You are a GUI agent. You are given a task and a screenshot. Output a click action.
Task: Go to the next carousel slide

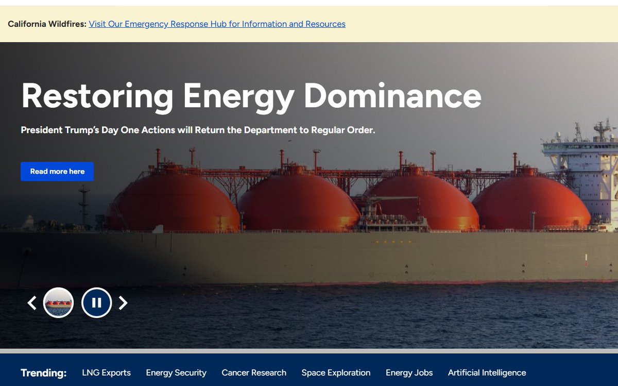pos(123,303)
